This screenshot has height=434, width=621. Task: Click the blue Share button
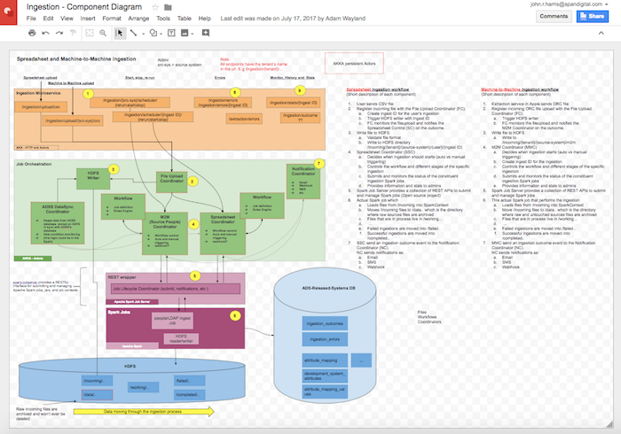(x=592, y=16)
